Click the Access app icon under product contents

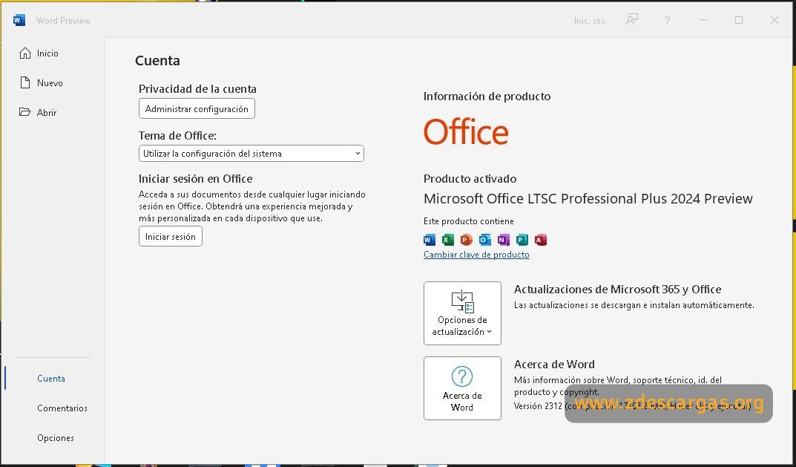click(541, 240)
